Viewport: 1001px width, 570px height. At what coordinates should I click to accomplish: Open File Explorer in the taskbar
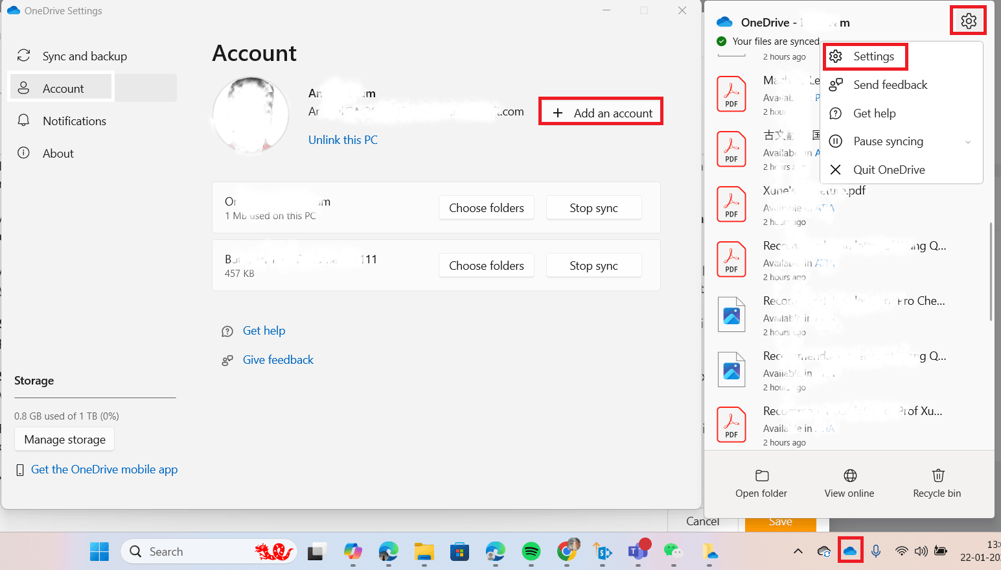tap(424, 552)
